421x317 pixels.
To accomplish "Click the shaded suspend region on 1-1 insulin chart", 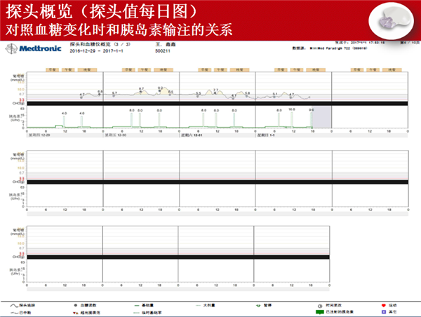I will coord(321,117).
